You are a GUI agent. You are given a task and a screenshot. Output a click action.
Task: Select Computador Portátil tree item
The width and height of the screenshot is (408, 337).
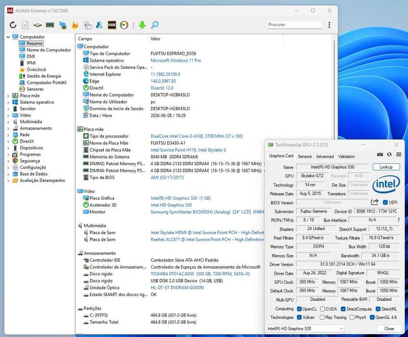pos(47,83)
